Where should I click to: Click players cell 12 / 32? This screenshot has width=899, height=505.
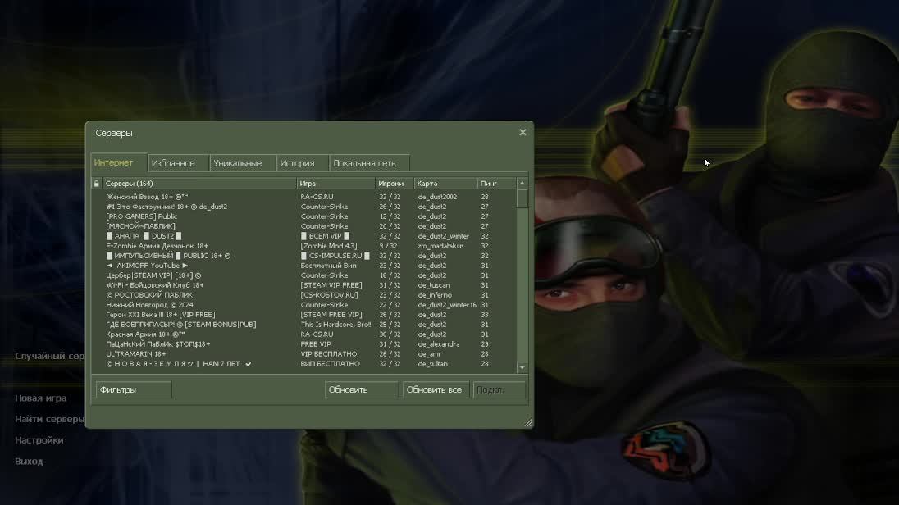coord(390,216)
